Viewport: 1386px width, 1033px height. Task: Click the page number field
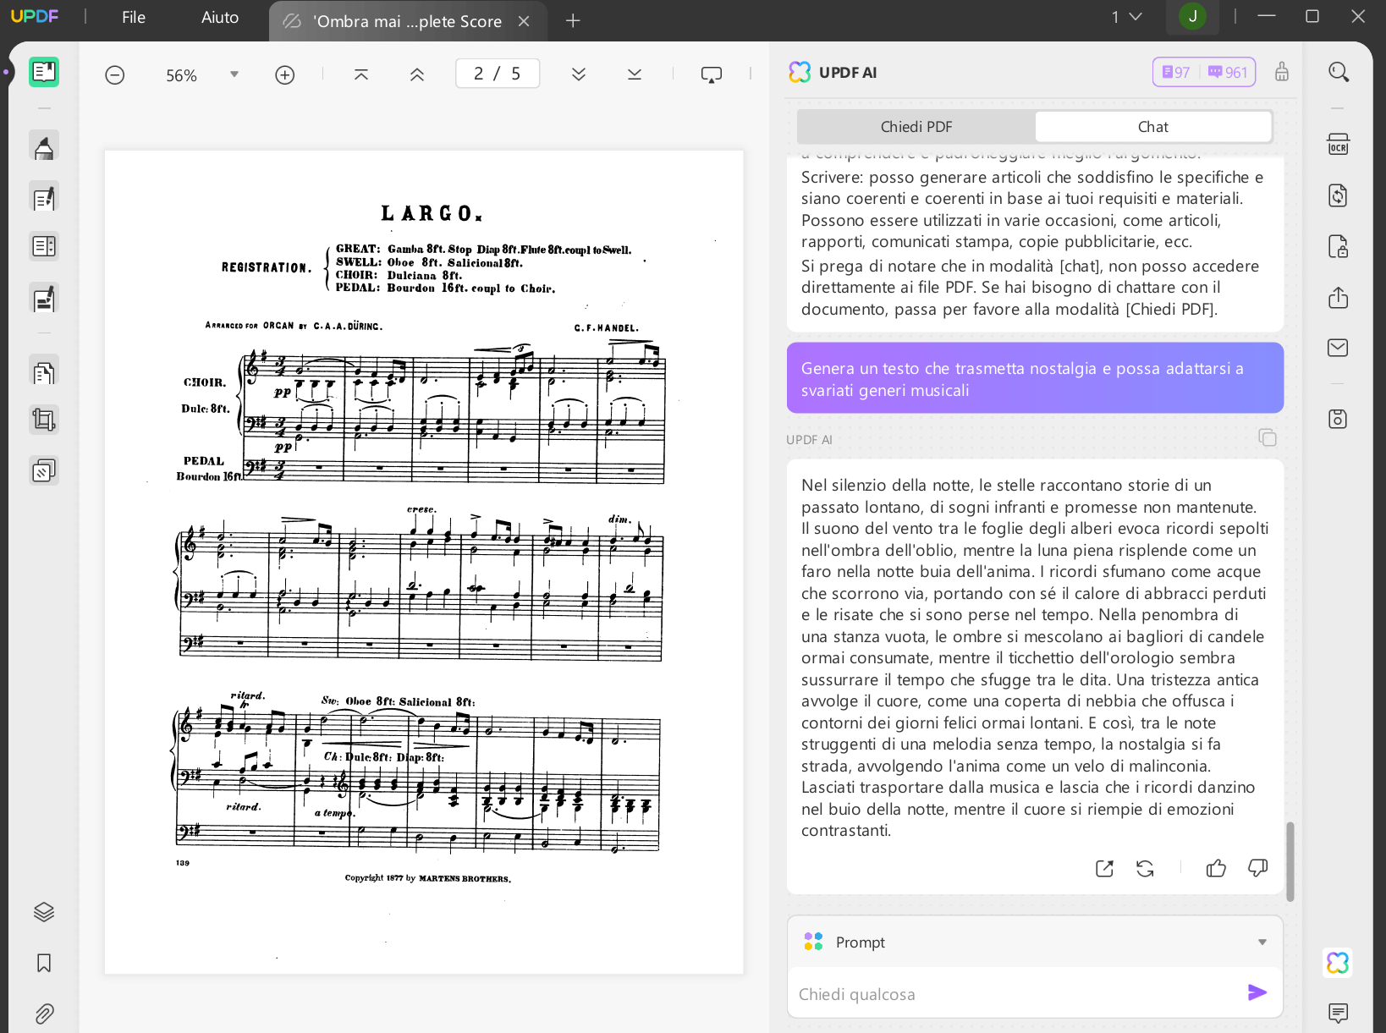pos(498,74)
